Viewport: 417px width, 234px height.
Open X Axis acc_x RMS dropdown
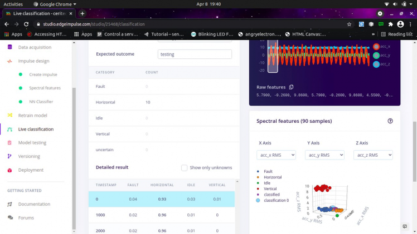pyautogui.click(x=276, y=155)
